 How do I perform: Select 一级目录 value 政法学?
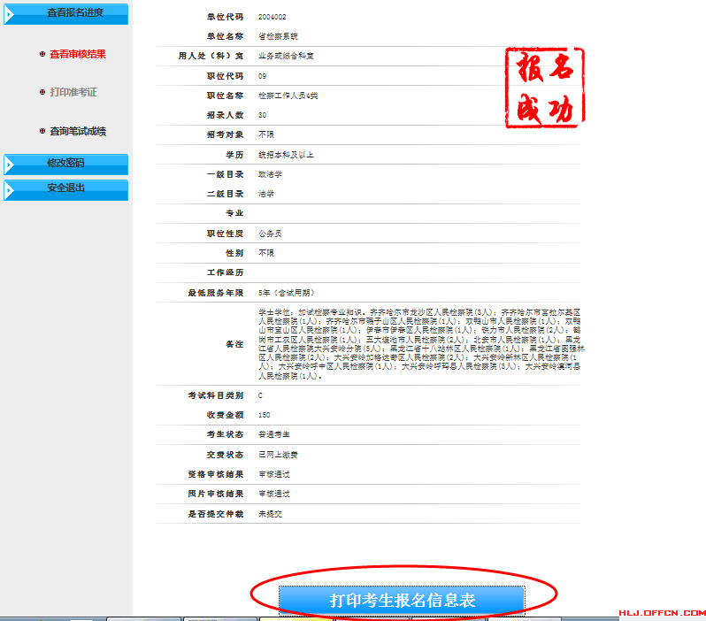click(270, 174)
